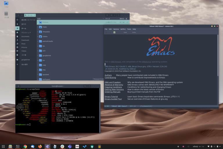
Task: Click the Emacs search toolbar icon
Action: [x=153, y=33]
